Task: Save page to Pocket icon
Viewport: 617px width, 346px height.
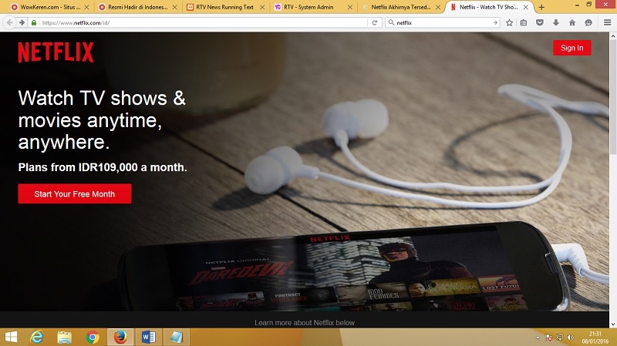Action: 539,23
